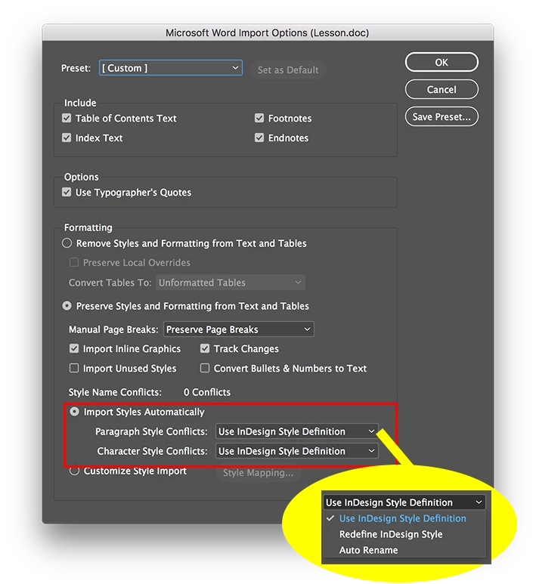
Task: Choose Redefine InDesign Style menu option
Action: pyautogui.click(x=391, y=534)
